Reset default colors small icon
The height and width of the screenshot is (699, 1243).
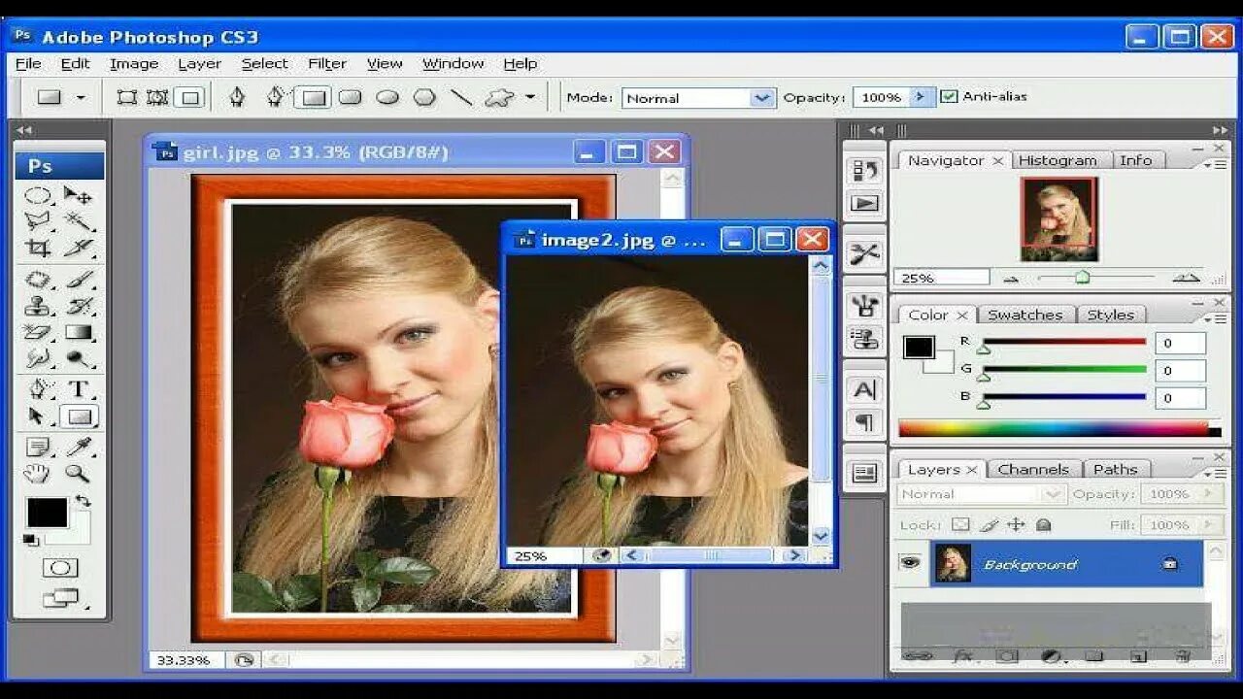click(x=31, y=540)
